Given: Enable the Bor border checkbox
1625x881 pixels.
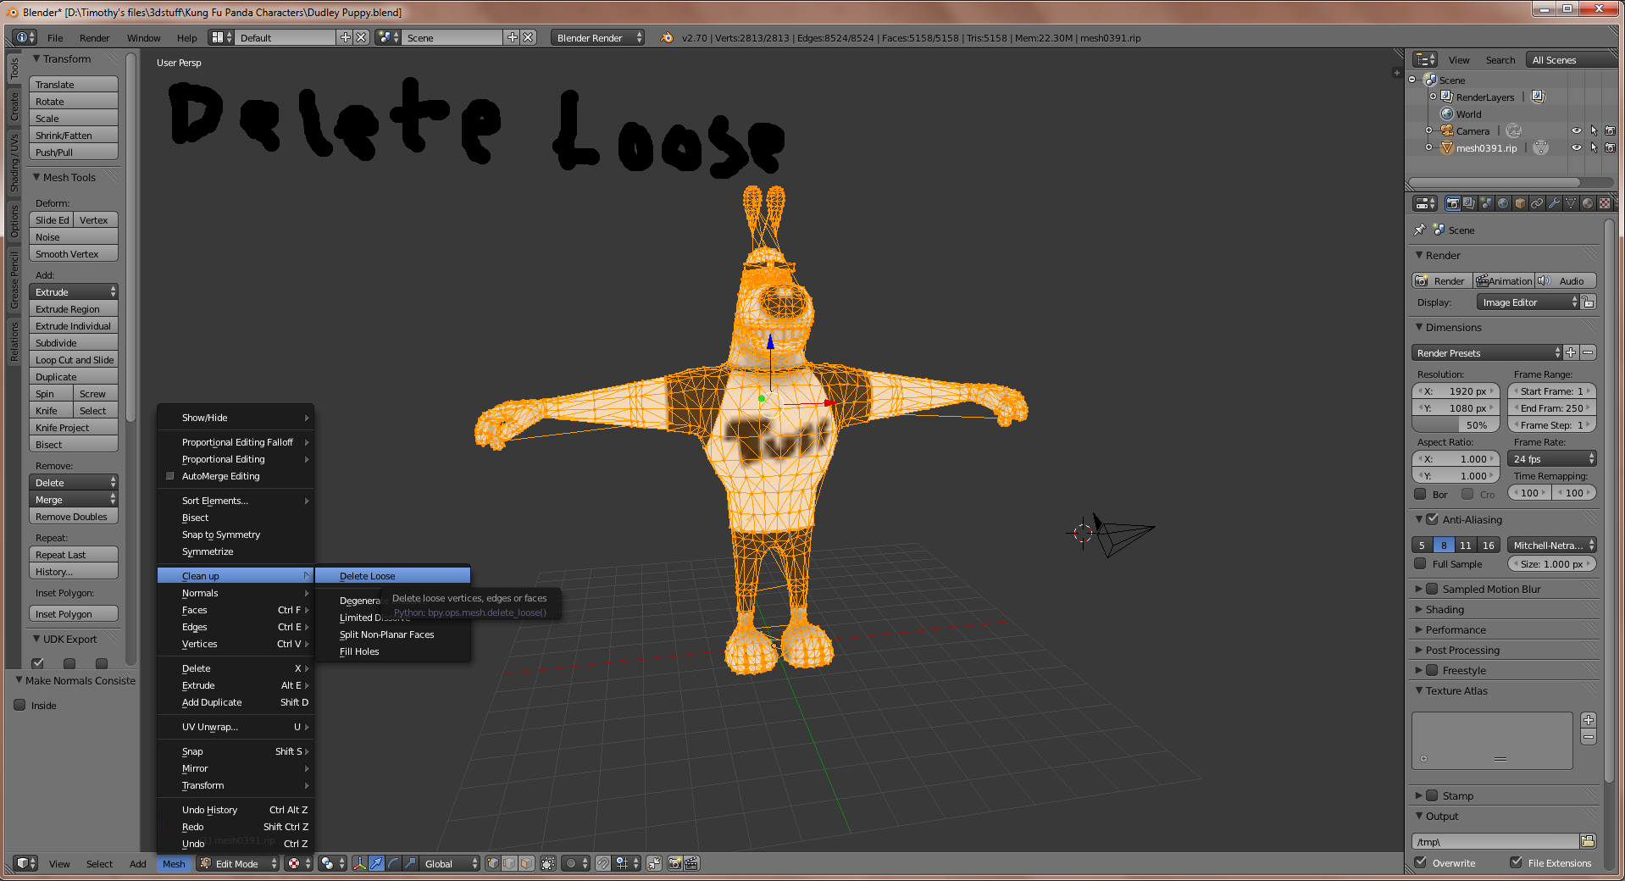Looking at the screenshot, I should 1420,494.
